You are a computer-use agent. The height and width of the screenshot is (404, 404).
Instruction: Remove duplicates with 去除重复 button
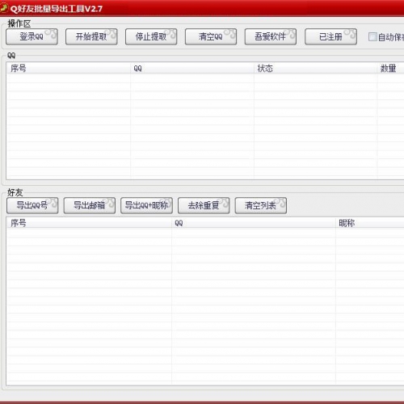tap(204, 205)
